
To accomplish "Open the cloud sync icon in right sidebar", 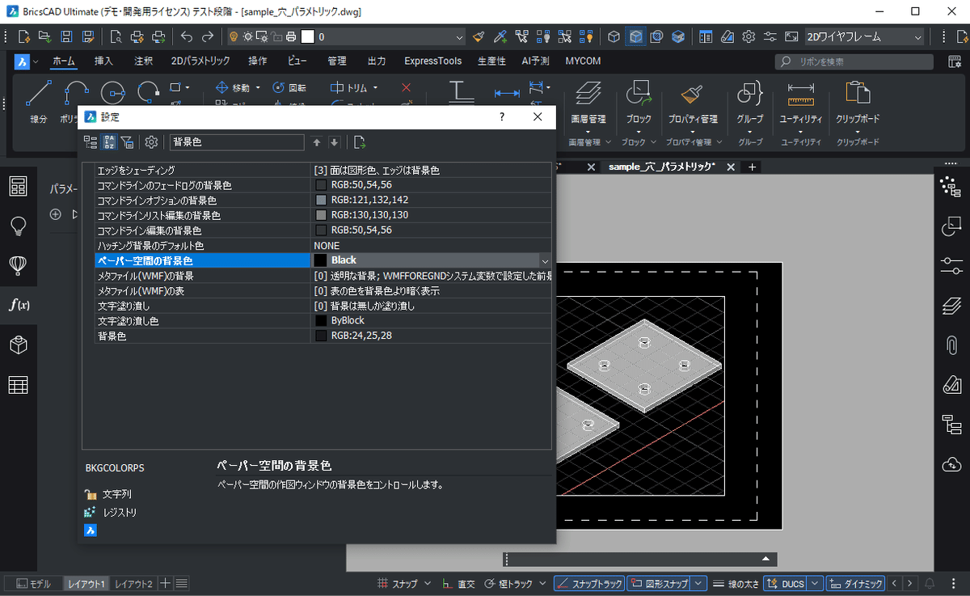I will point(951,464).
